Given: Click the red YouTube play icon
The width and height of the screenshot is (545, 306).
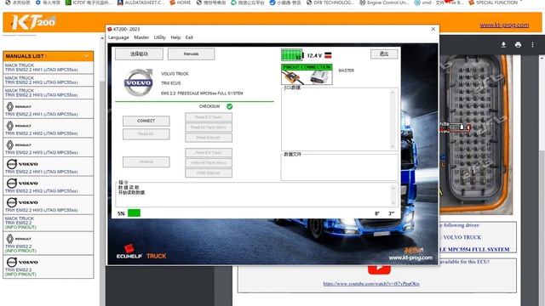Looking at the screenshot, I should point(379,269).
